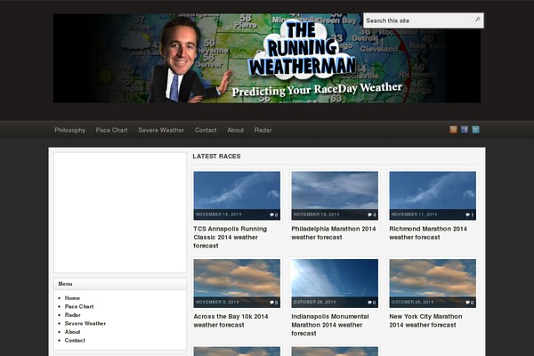Open New York City Marathon forecast title
This screenshot has width=534, height=356.
point(425,320)
